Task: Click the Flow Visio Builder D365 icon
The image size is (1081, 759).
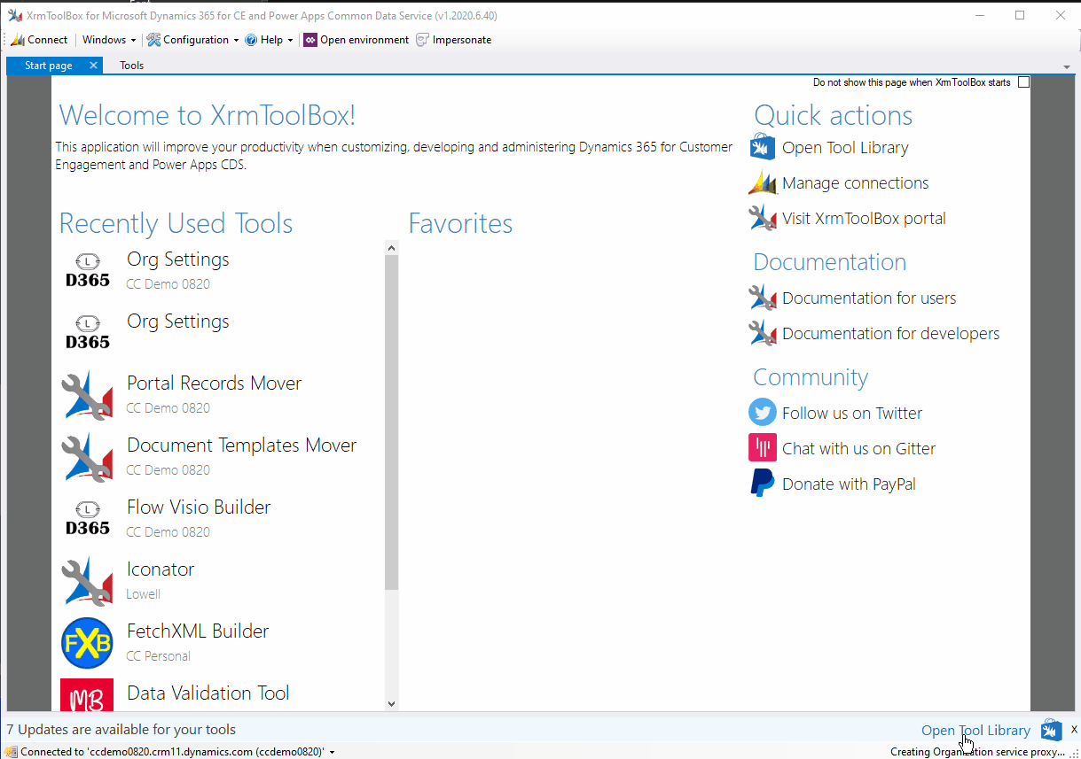Action: pos(87,519)
